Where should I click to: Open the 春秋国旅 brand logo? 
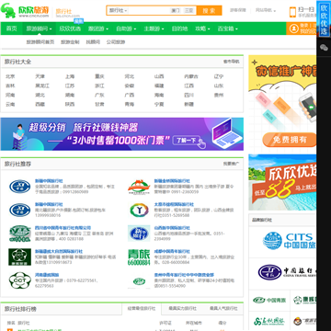tap(269, 321)
